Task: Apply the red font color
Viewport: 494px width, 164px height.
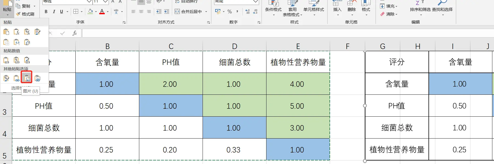Action: tap(102, 11)
